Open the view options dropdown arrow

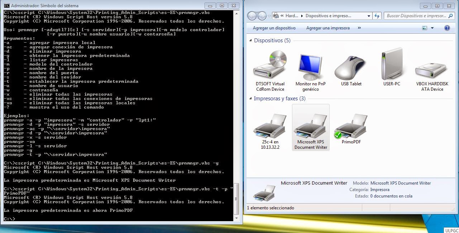click(432, 28)
